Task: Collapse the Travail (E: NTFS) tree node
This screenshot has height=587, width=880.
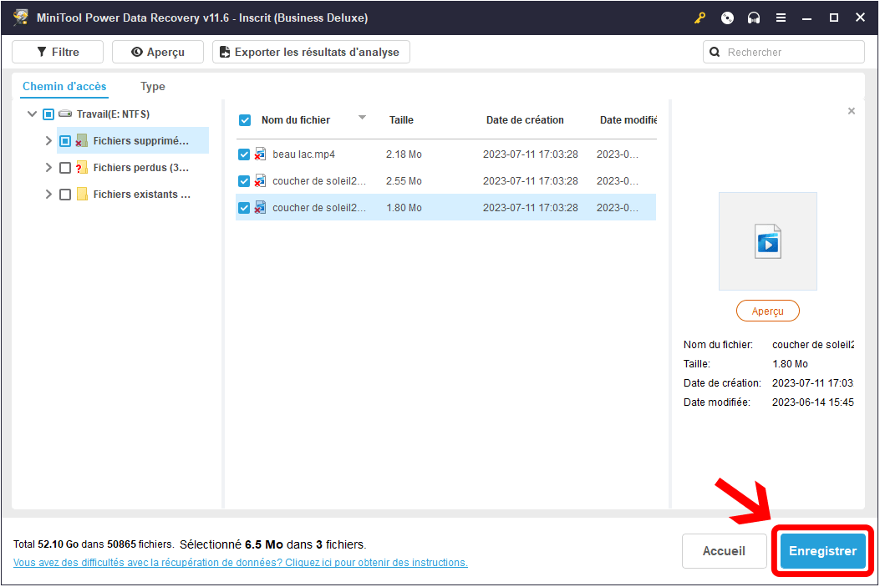Action: pos(32,114)
